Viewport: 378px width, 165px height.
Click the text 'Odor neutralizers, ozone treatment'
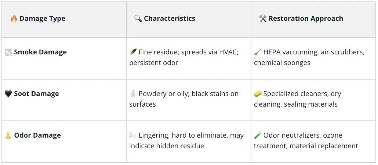(298, 141)
